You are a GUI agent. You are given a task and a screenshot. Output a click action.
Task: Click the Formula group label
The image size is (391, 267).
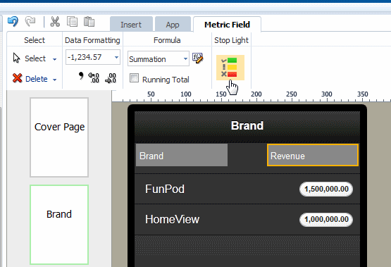tap(167, 40)
